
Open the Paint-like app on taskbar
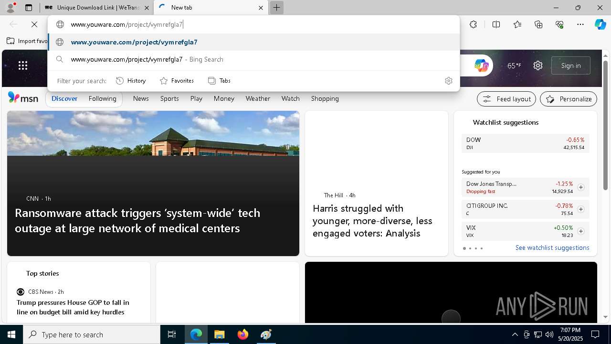[x=266, y=334]
